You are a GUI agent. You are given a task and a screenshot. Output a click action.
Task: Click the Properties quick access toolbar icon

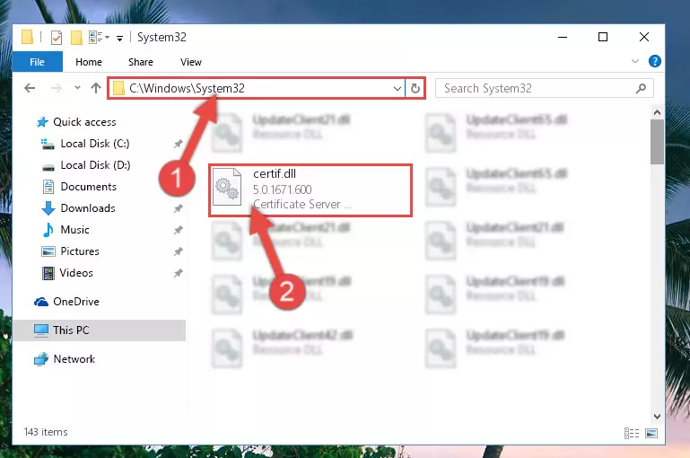point(57,38)
